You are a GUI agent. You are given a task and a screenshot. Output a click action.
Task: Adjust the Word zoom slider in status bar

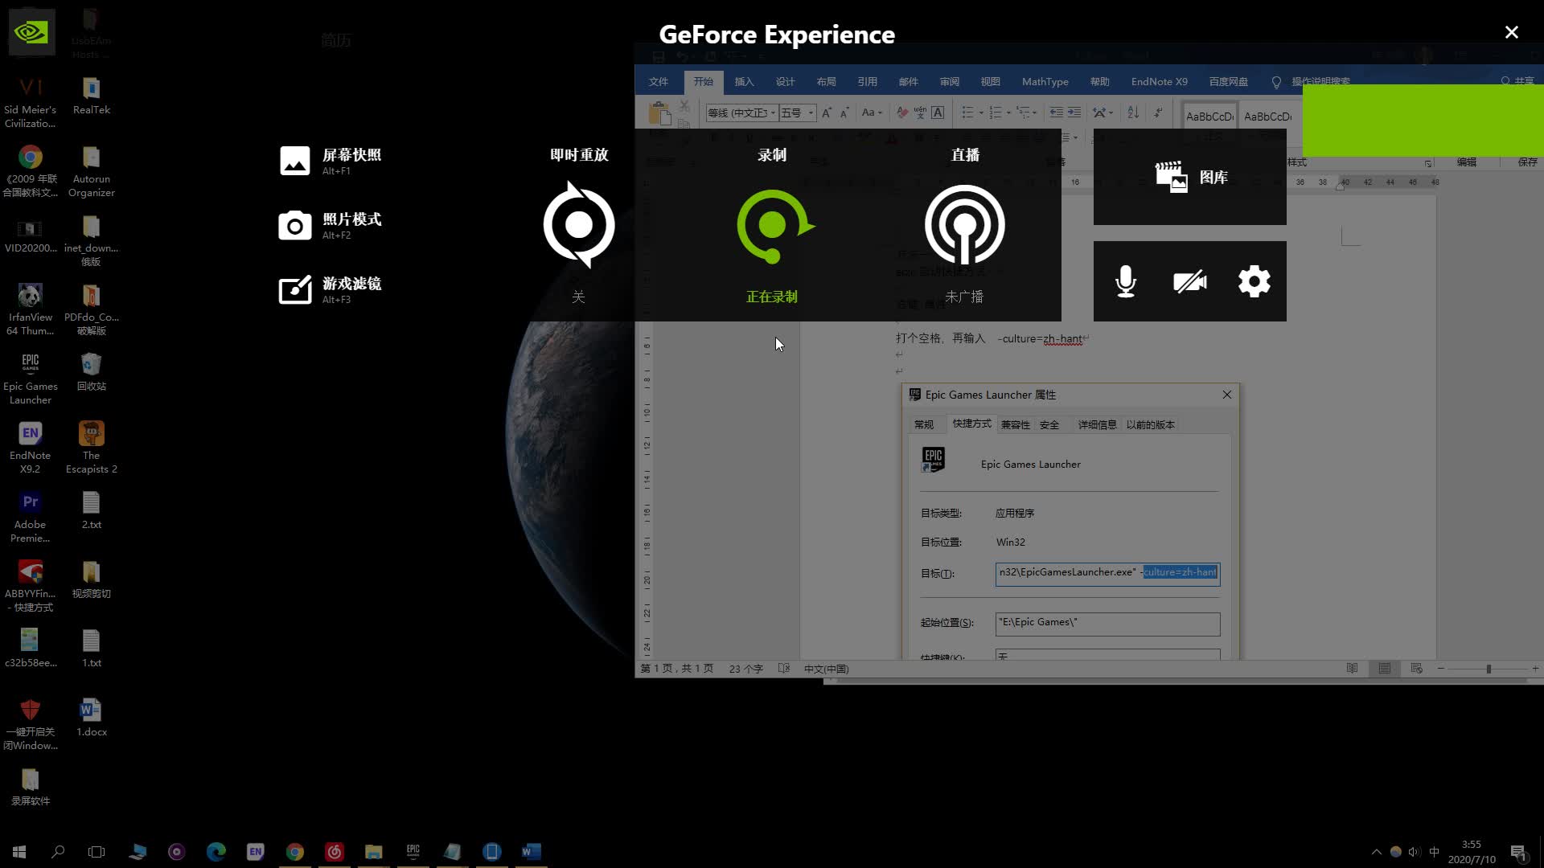(1488, 669)
